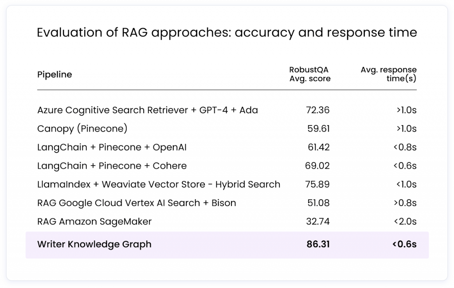This screenshot has width=454, height=288.
Task: Select the 72.36 score for Azure
Action: (x=318, y=110)
